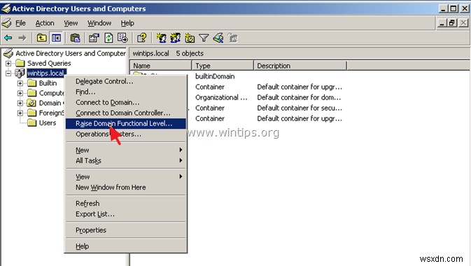The width and height of the screenshot is (471, 266).
Task: Toggle Show/Hide Console Tree icon
Action: tap(56, 38)
